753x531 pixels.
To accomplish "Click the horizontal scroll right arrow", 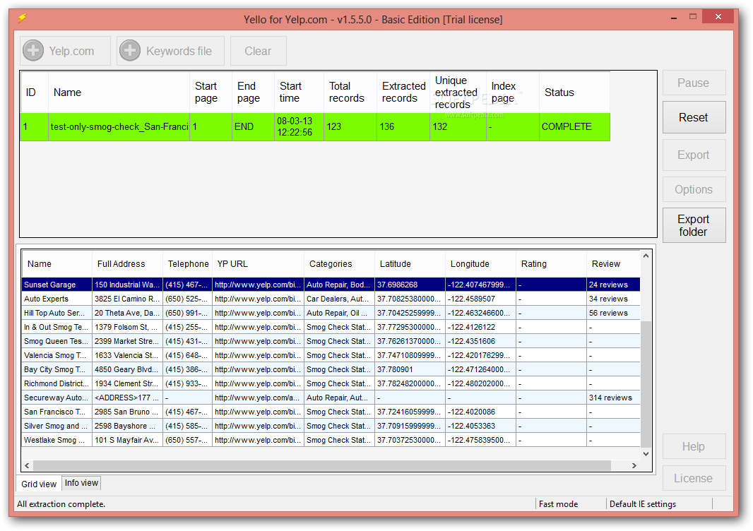I will 634,465.
